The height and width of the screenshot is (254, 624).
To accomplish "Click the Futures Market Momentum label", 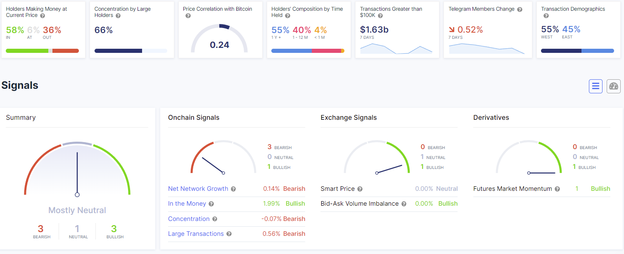I will click(x=512, y=189).
